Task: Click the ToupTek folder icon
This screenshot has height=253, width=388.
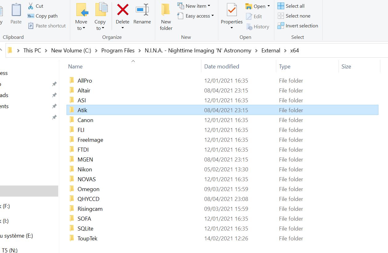Action: (72, 238)
